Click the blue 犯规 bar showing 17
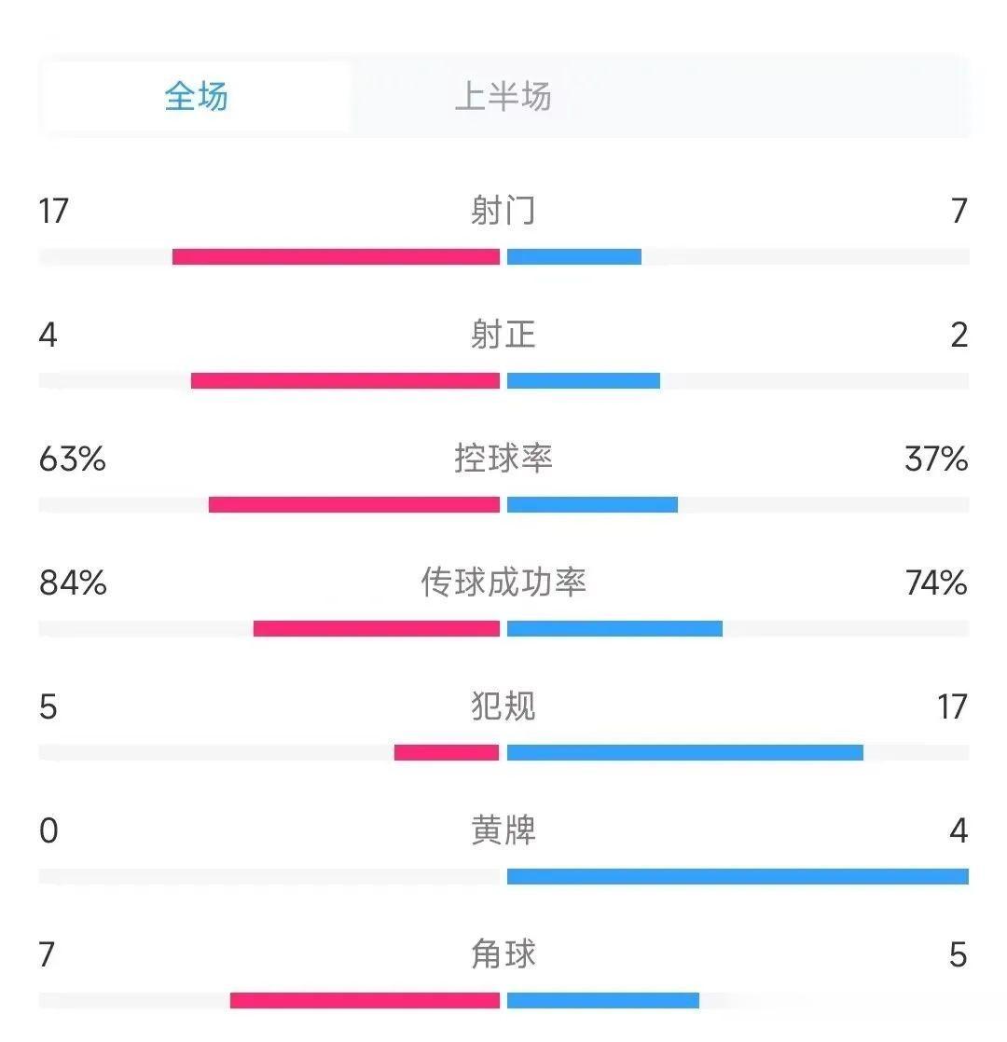Image resolution: width=1007 pixels, height=1042 pixels. (x=685, y=752)
